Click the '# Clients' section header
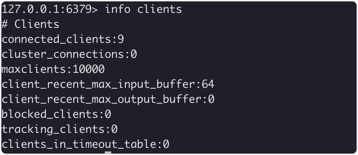 [30, 24]
